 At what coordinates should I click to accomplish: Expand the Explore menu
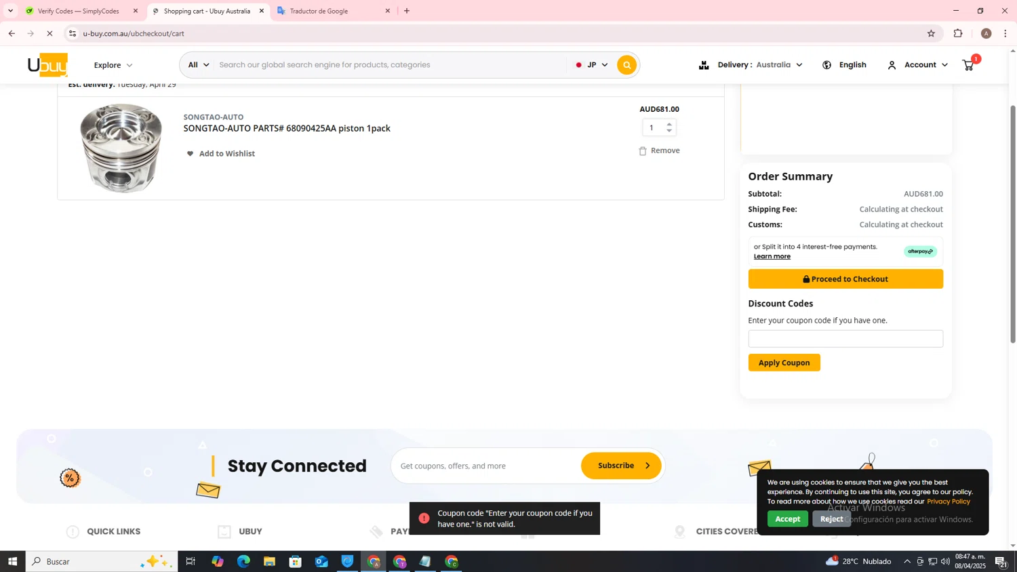tap(113, 65)
